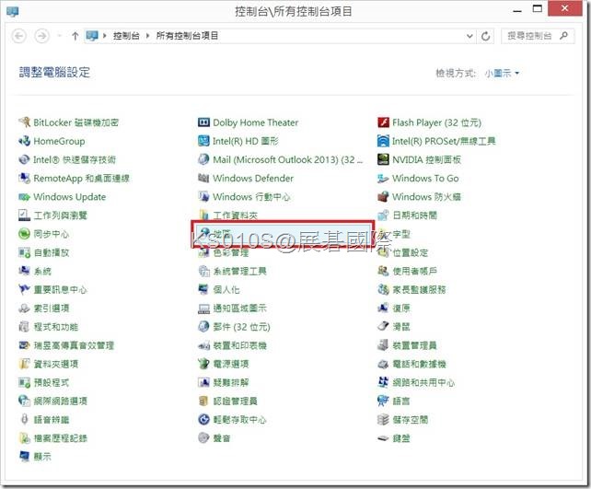Click the Mail (Microsoft Outlook 2013) icon
Image resolution: width=591 pixels, height=489 pixels.
[203, 159]
